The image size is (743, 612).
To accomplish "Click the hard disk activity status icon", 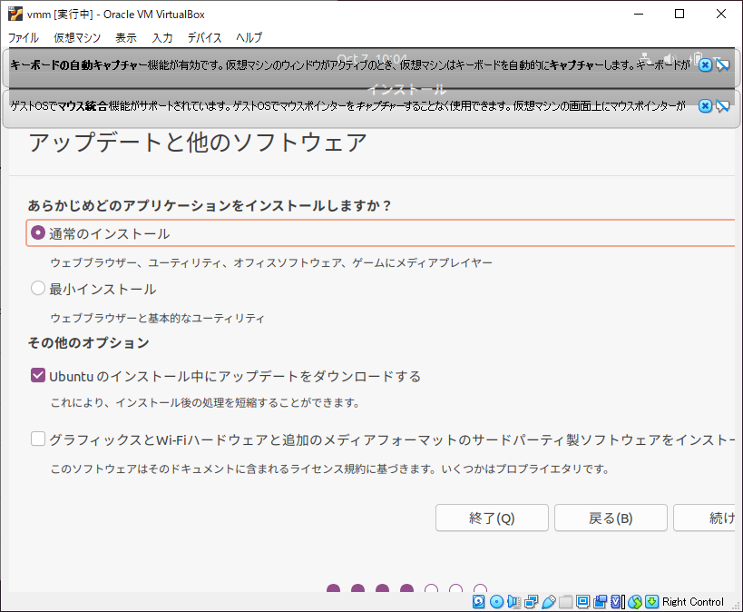I will 479,602.
